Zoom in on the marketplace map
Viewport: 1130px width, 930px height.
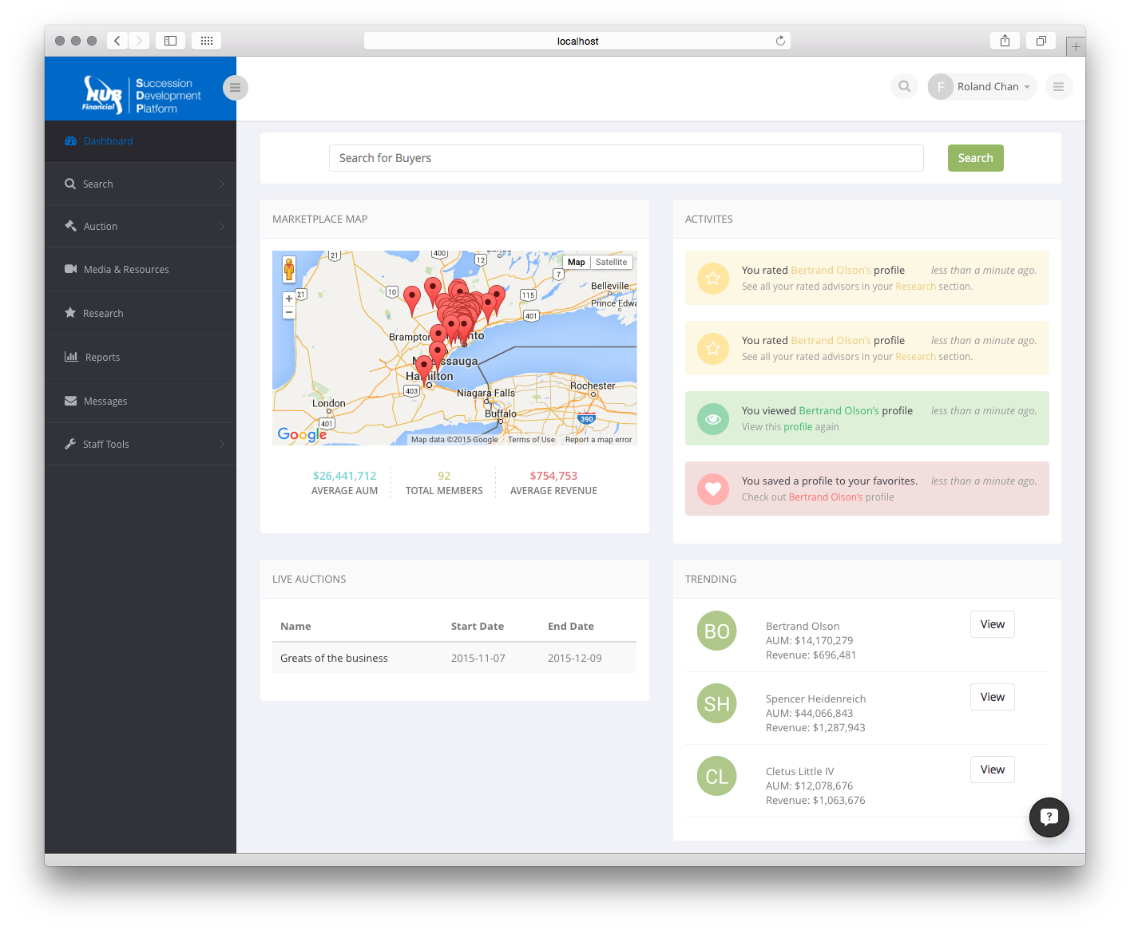(289, 299)
